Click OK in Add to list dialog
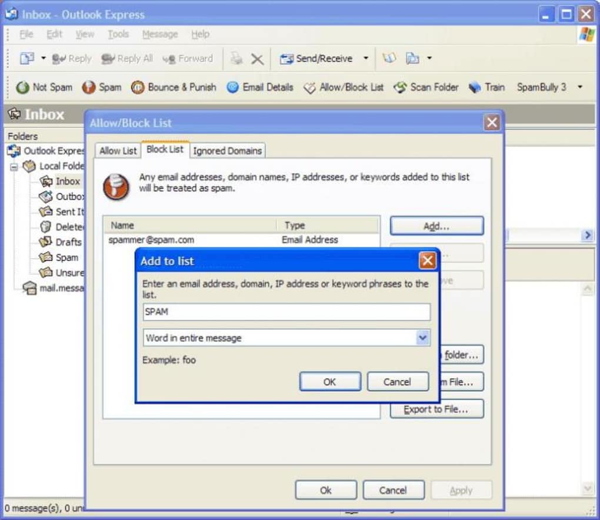This screenshot has height=520, width=600. (x=330, y=382)
